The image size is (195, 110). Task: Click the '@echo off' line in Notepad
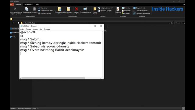click(28, 32)
